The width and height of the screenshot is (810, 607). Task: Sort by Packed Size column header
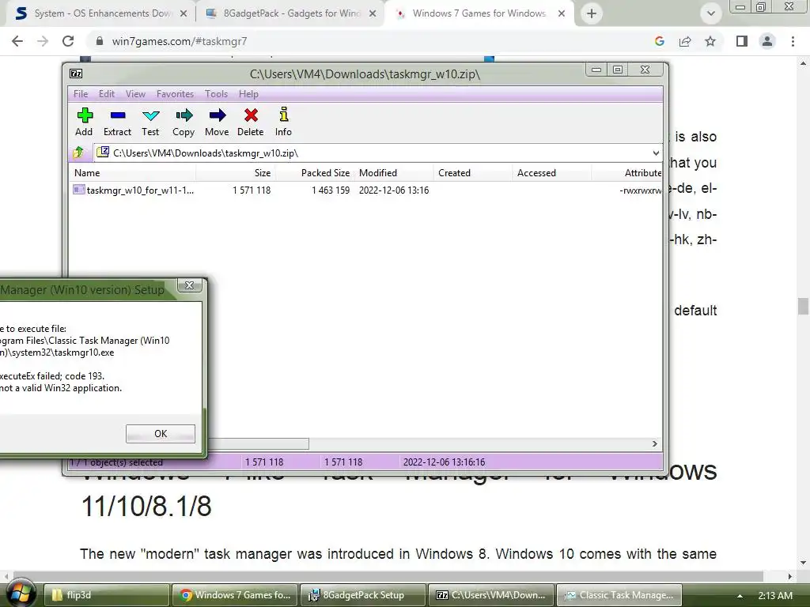click(315, 173)
